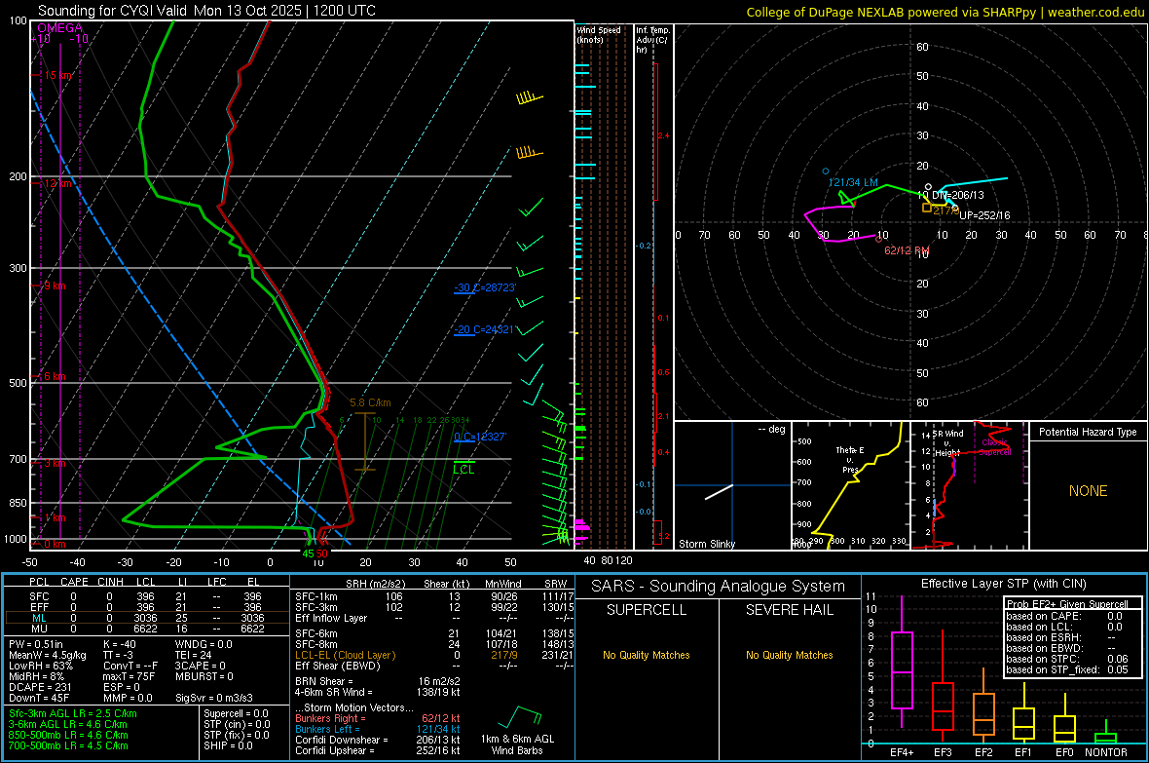Click the 6 km height marker
The image size is (1149, 763).
54,376
